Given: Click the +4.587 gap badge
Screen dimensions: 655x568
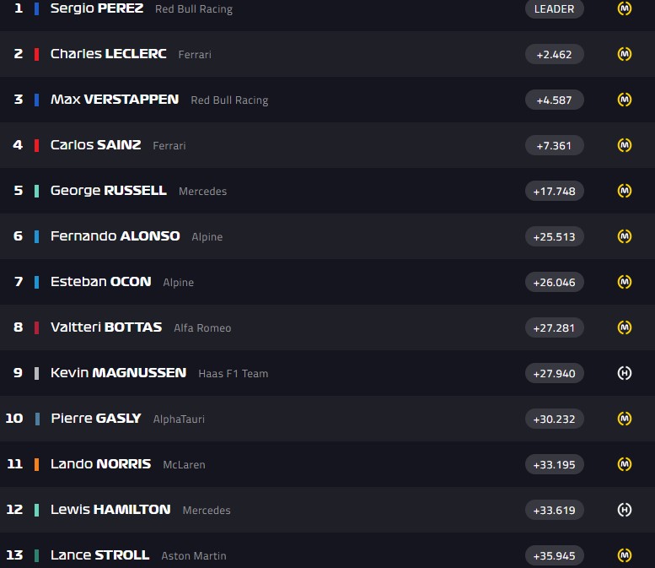Looking at the screenshot, I should click(x=554, y=100).
